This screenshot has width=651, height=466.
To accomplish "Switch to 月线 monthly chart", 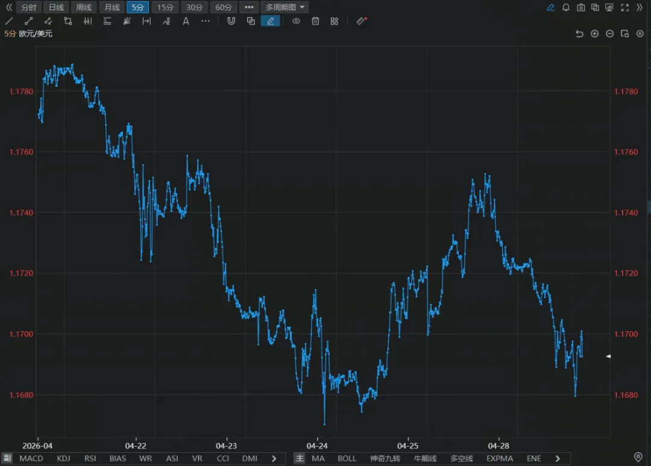I will [x=112, y=7].
